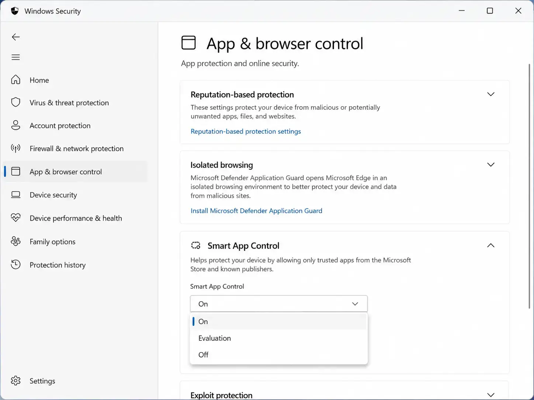Open the hamburger navigation menu
Viewport: 534px width, 400px height.
15,57
